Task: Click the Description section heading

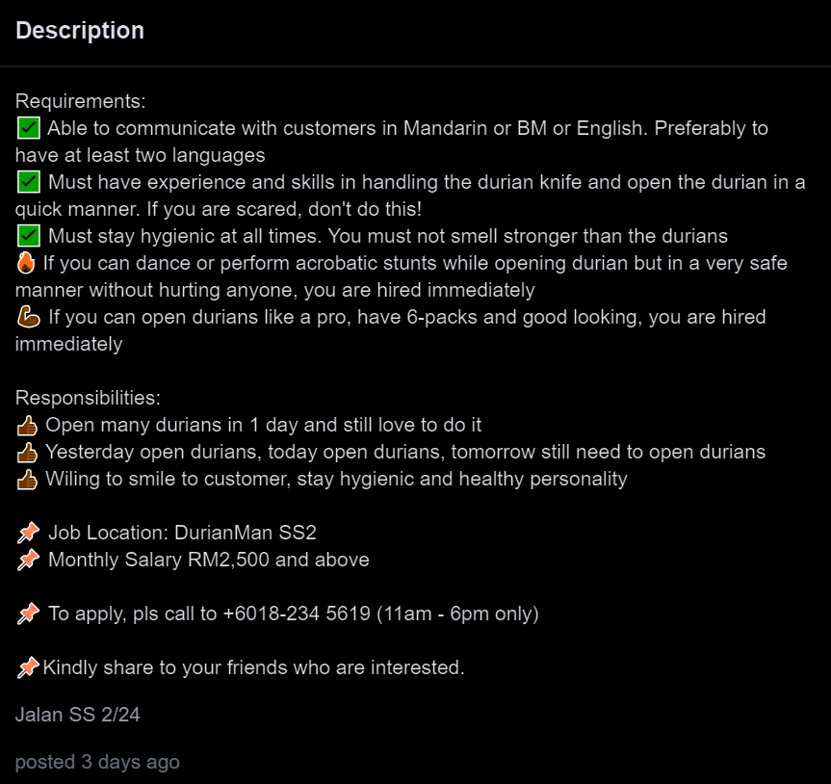Action: click(x=80, y=30)
